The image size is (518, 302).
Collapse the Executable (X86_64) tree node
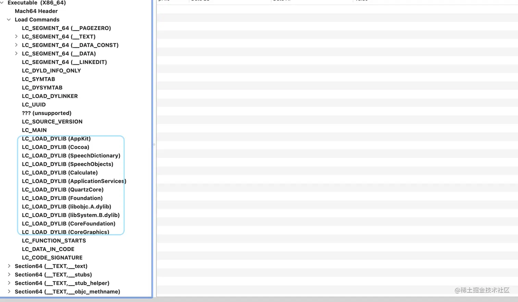tap(2, 2)
